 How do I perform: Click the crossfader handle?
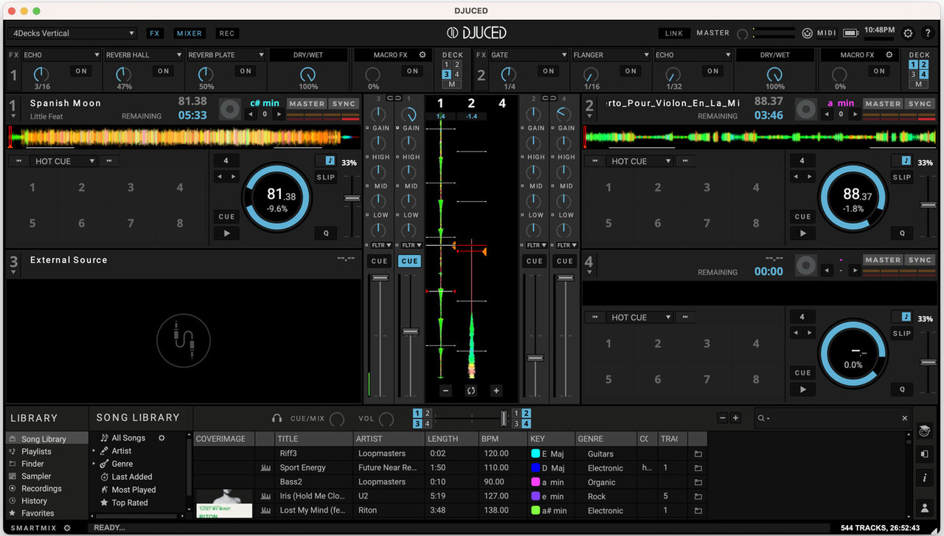pyautogui.click(x=504, y=418)
